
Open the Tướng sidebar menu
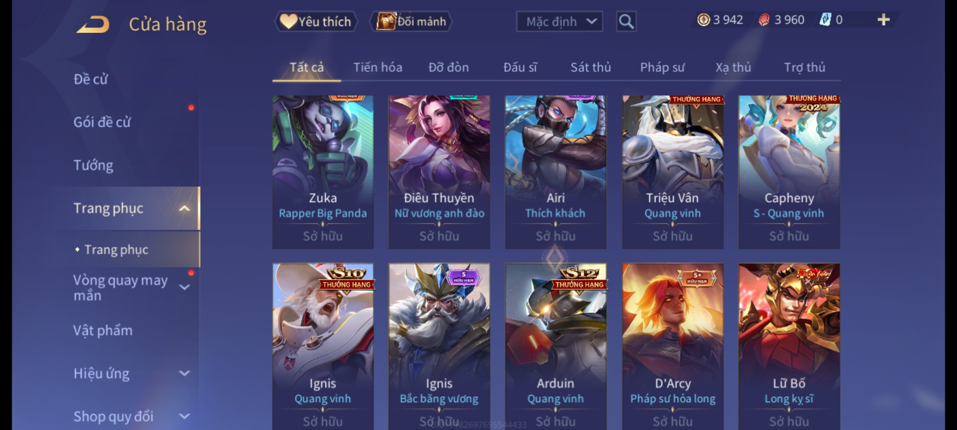click(x=93, y=165)
